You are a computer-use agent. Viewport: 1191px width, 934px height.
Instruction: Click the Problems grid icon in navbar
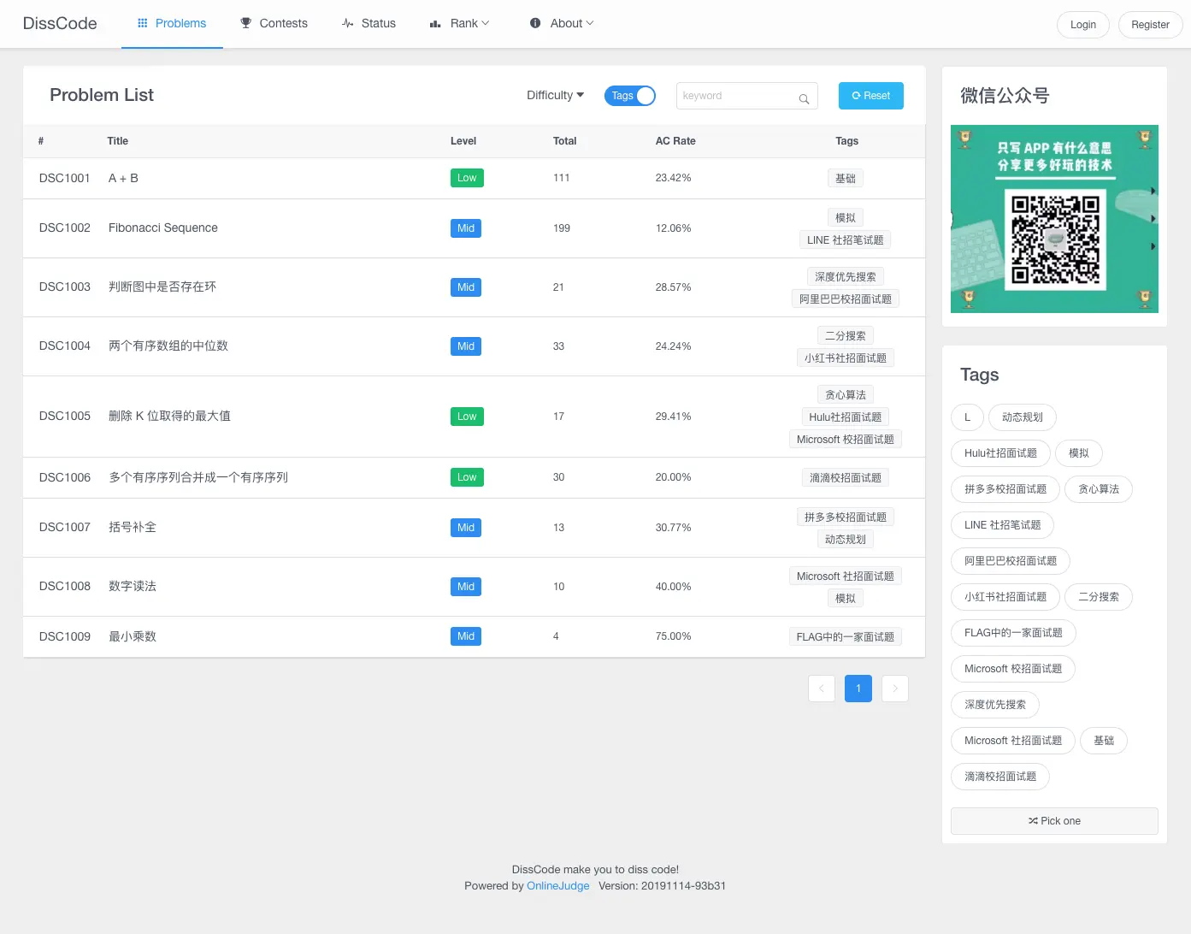tap(143, 23)
